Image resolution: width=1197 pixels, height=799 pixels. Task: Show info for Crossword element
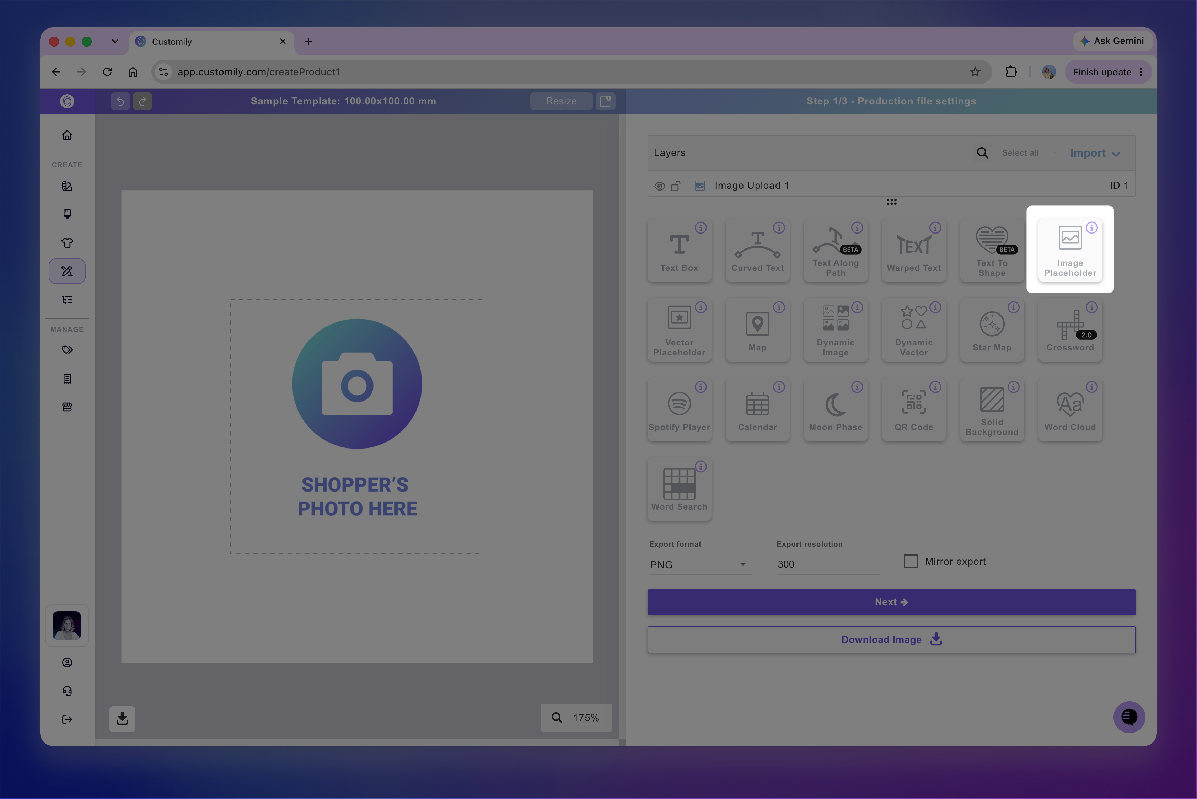pyautogui.click(x=1091, y=307)
